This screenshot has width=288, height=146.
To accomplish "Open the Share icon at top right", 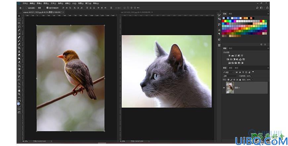I will pos(267,8).
